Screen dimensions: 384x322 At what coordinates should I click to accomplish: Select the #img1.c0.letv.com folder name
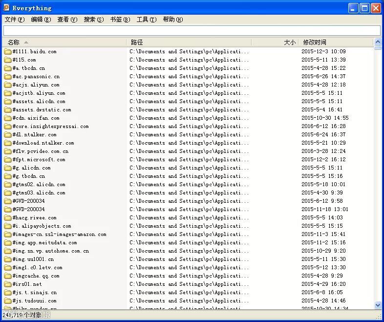(37, 268)
